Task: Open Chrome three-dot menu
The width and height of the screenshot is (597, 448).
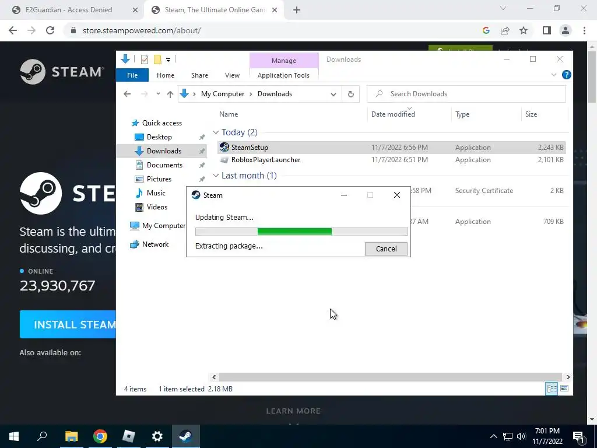Action: pyautogui.click(x=584, y=30)
